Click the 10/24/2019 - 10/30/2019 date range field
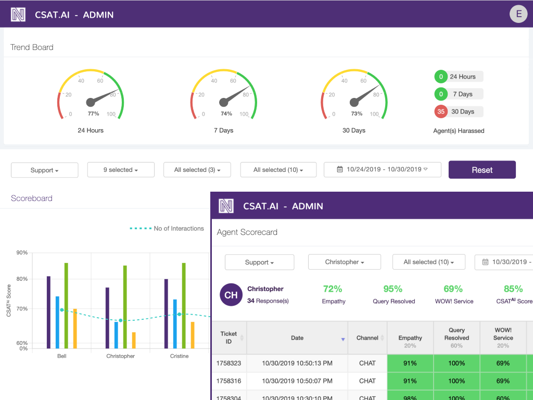 point(383,170)
